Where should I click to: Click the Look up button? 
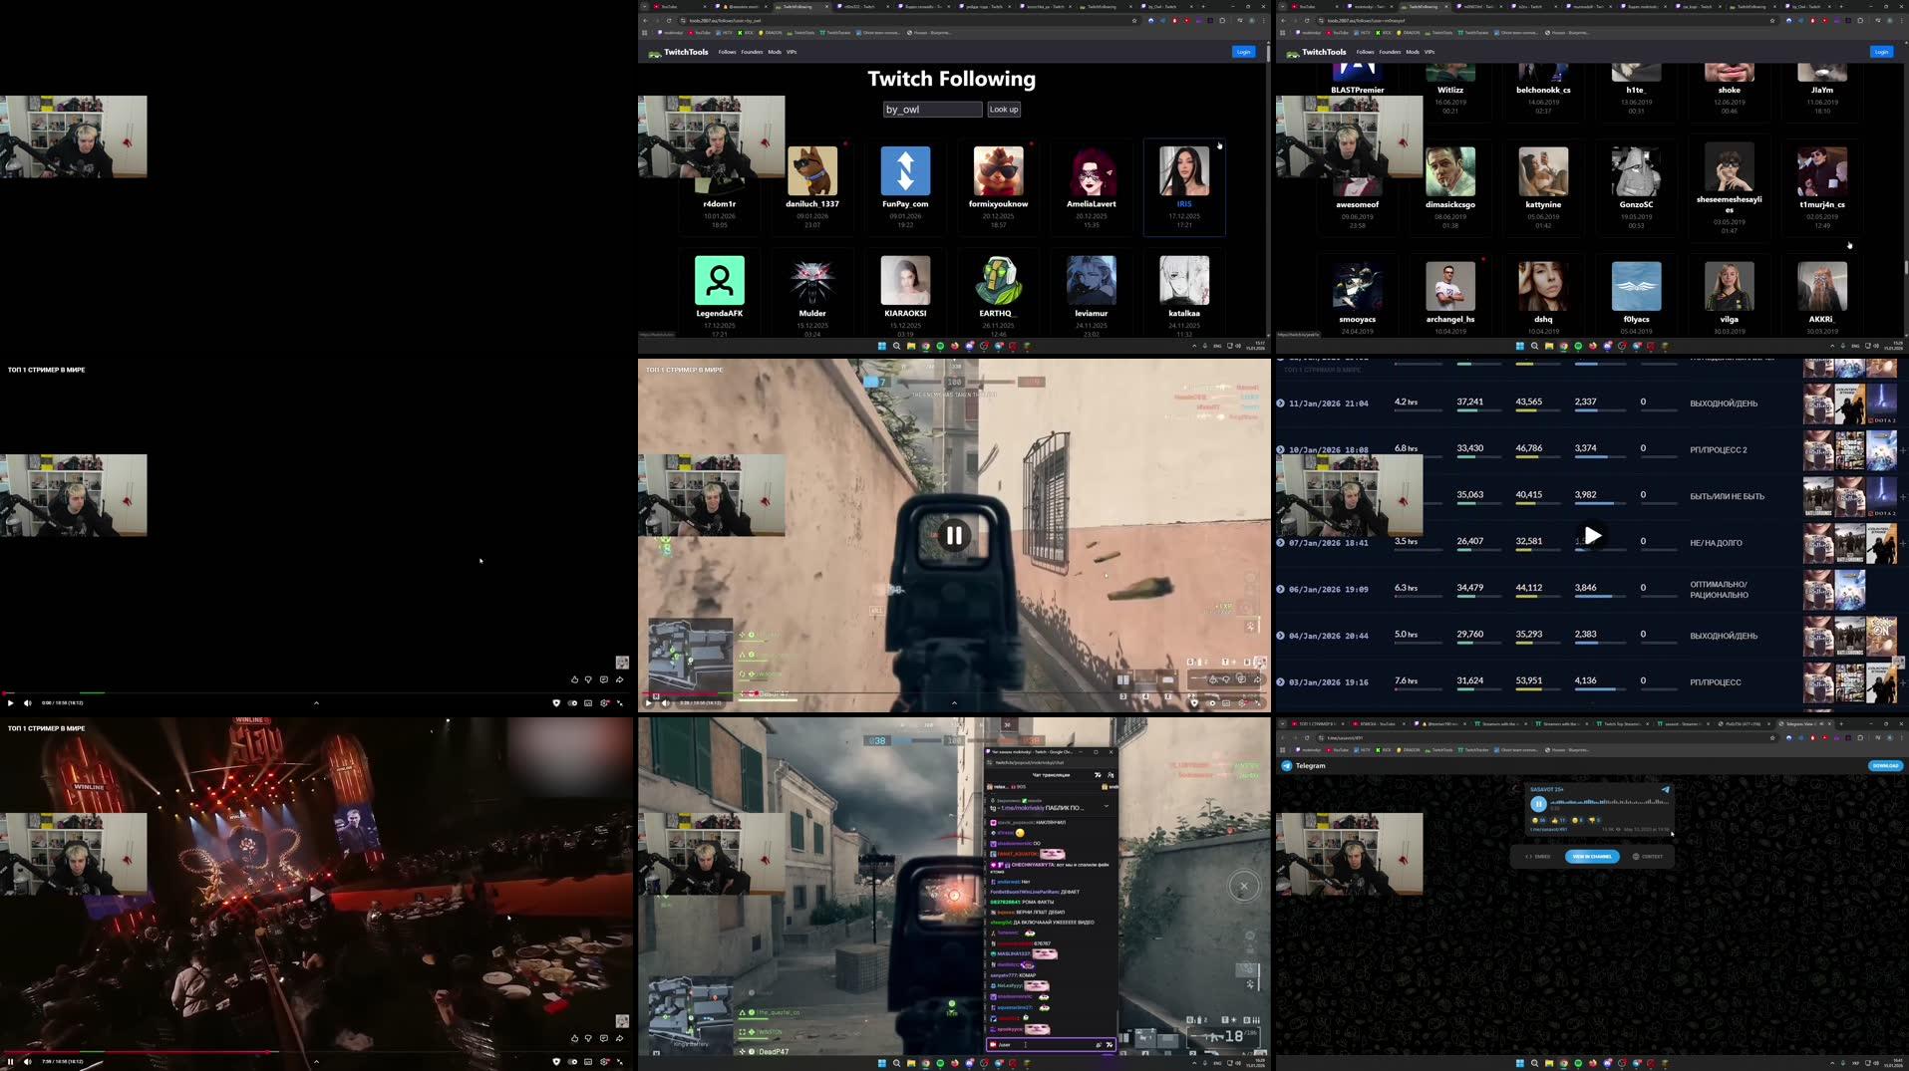pyautogui.click(x=1003, y=110)
